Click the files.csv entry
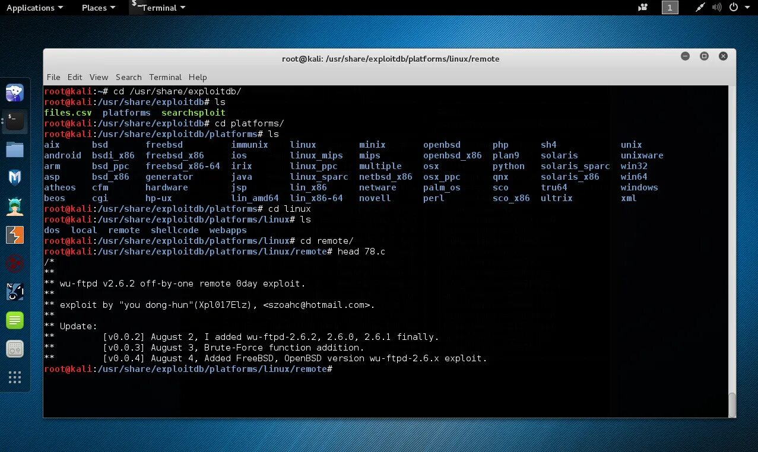 [68, 113]
